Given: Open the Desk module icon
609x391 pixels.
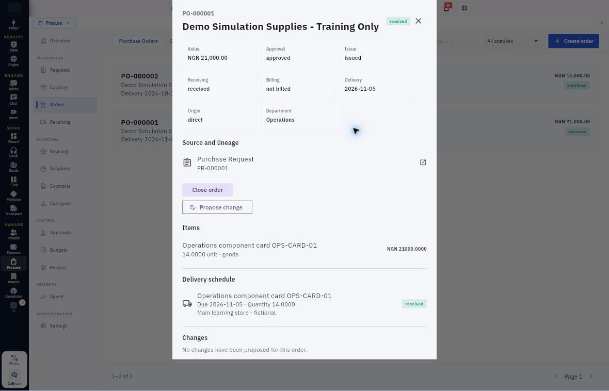Looking at the screenshot, I should tap(13, 152).
